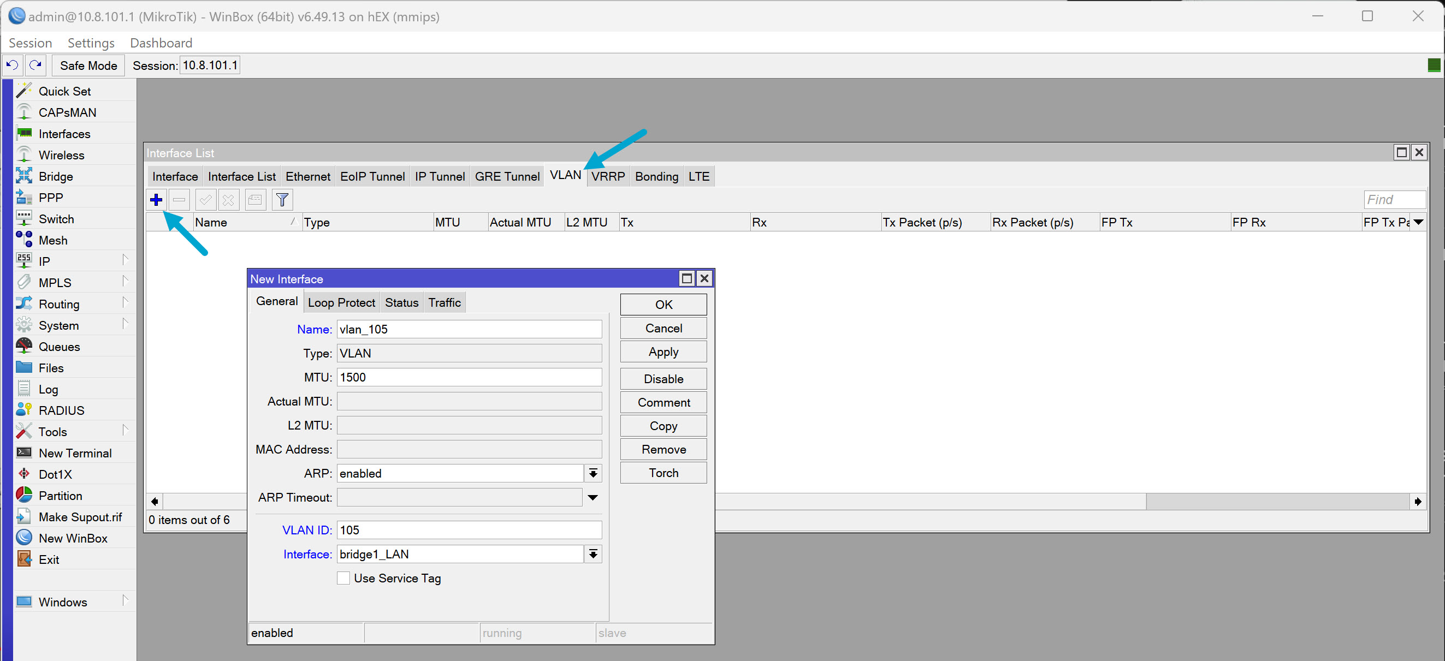Viewport: 1445px width, 661px height.
Task: Open the Wireless panel
Action: [x=62, y=154]
